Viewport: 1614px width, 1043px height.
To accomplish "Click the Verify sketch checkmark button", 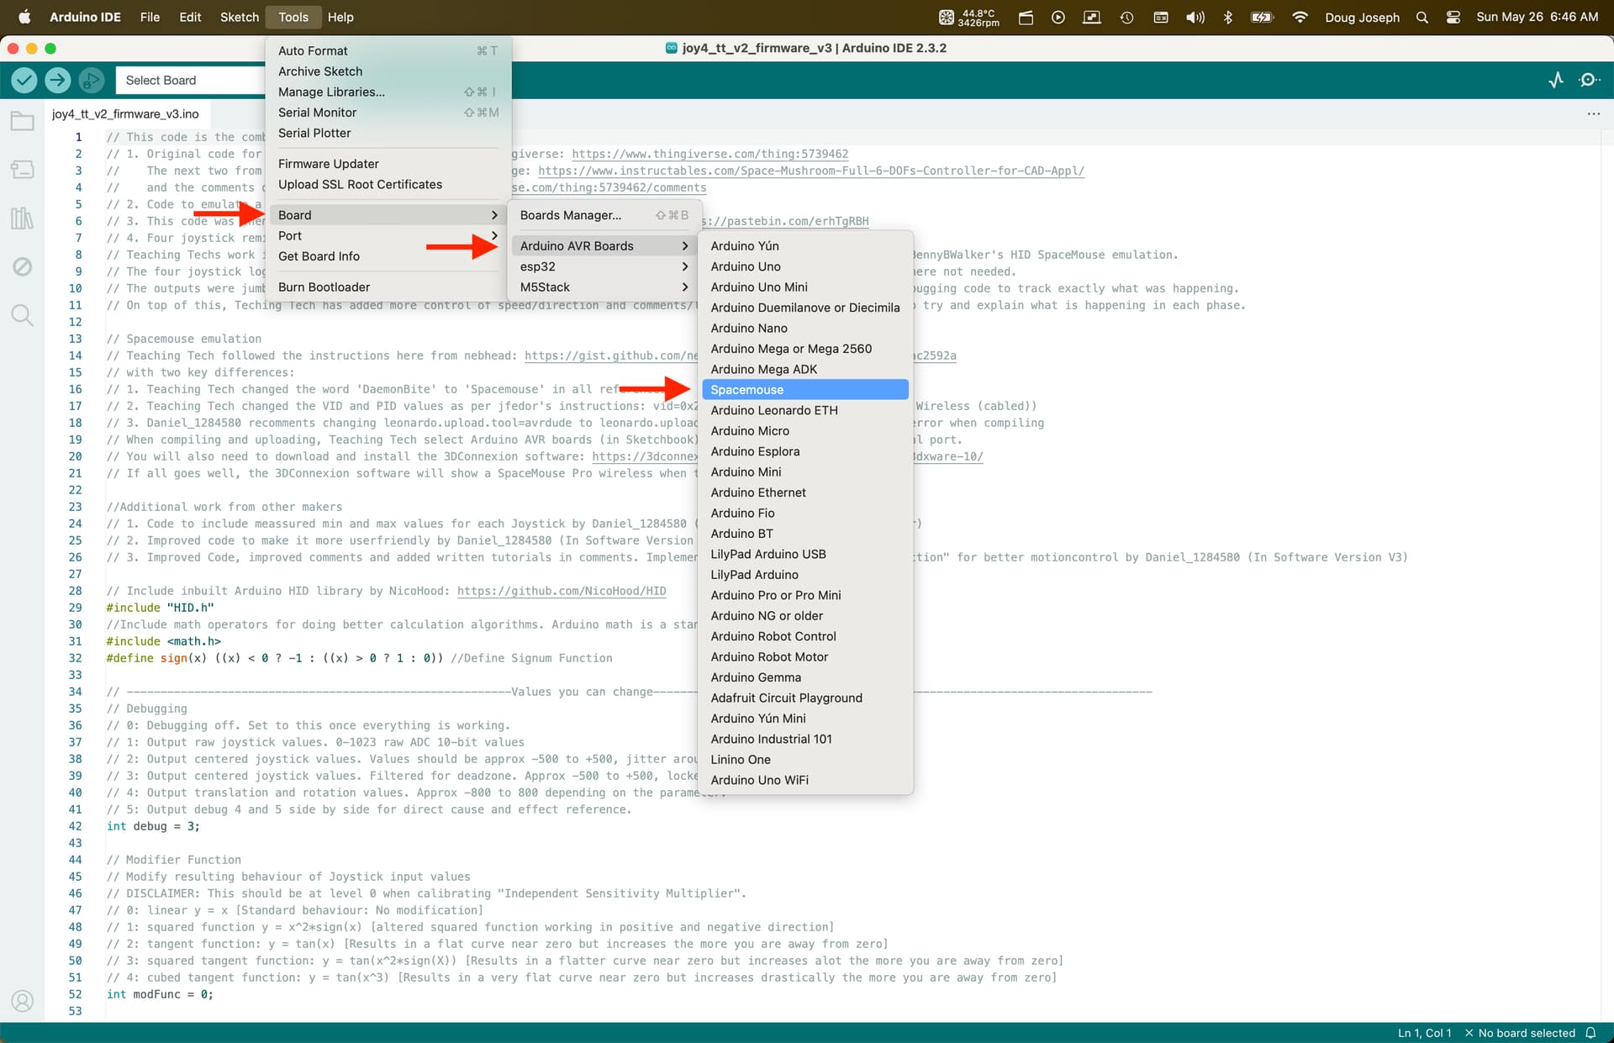I will pos(24,80).
